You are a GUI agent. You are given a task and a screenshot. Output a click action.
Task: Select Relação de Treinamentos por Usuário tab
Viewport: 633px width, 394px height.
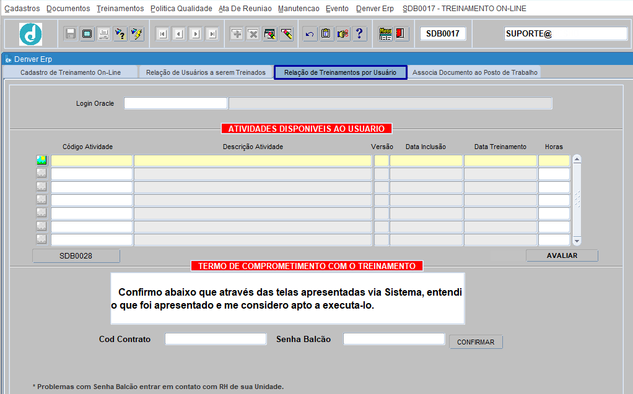pyautogui.click(x=340, y=72)
